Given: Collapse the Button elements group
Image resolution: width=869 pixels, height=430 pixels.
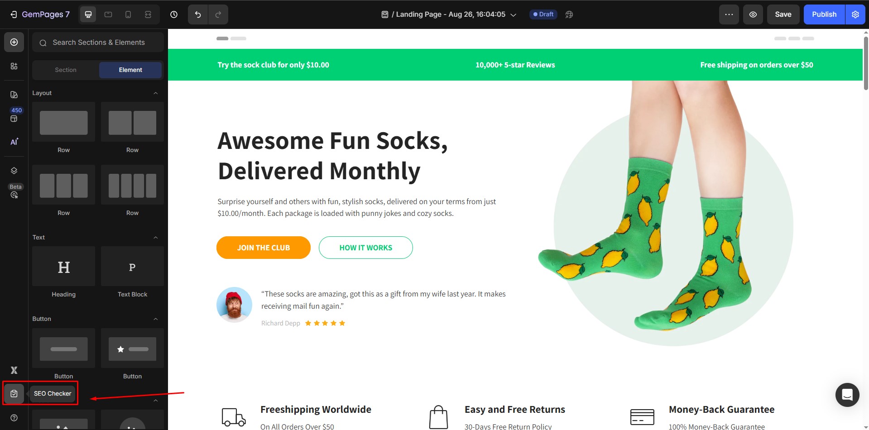Looking at the screenshot, I should pos(156,319).
